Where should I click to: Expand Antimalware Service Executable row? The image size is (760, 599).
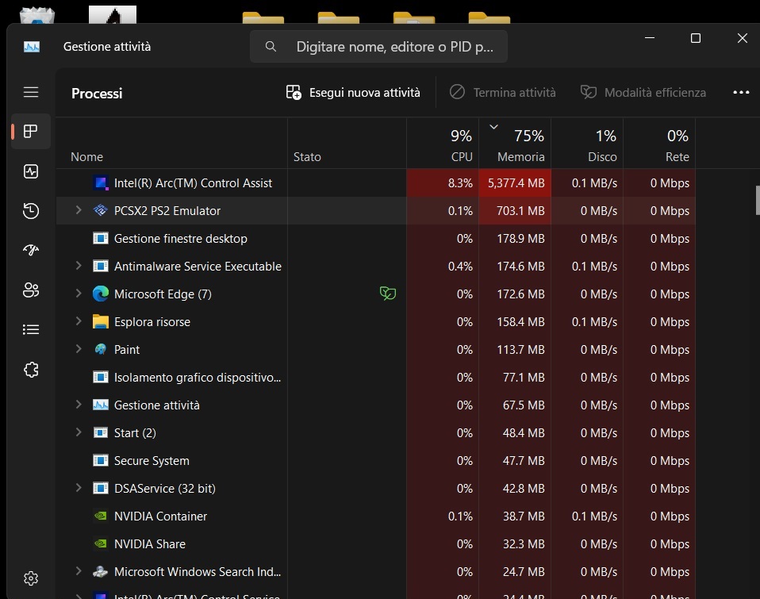(79, 266)
